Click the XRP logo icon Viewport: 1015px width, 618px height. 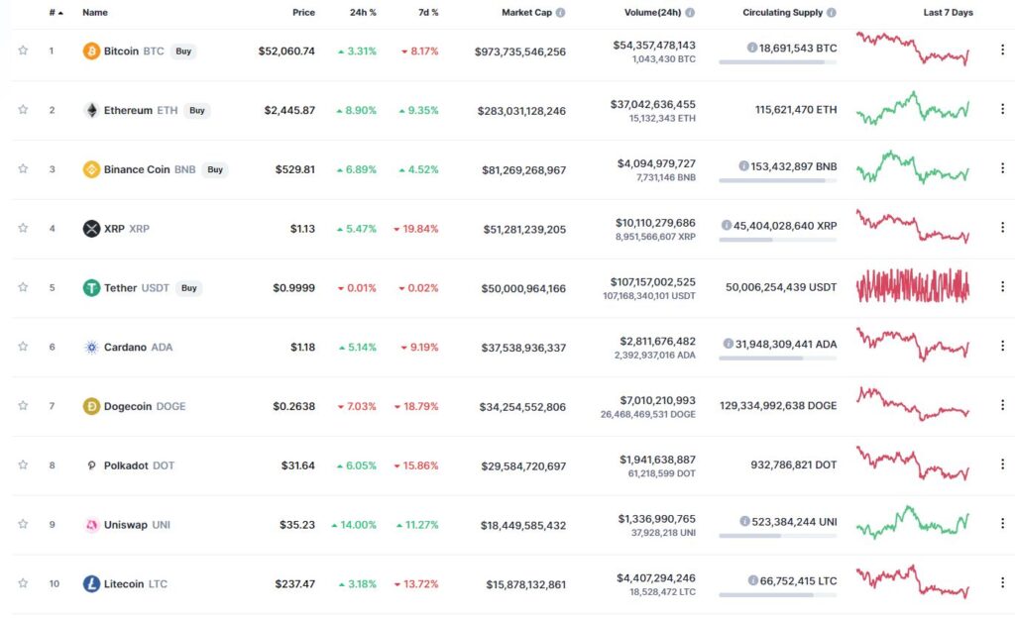[91, 228]
